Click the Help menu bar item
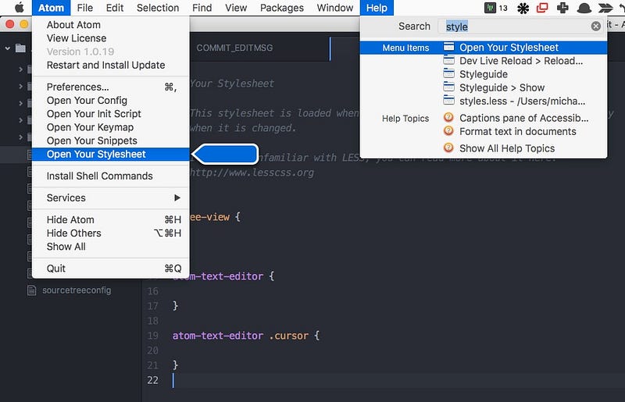Screen dimensions: 625x402 (377, 8)
